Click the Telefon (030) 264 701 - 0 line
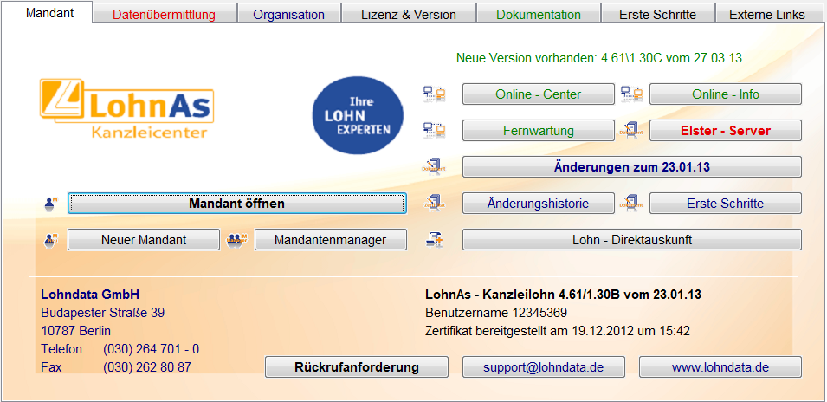The height and width of the screenshot is (402, 827). (120, 349)
